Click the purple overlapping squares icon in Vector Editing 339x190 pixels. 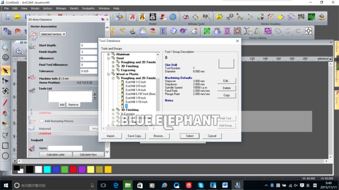point(268,31)
